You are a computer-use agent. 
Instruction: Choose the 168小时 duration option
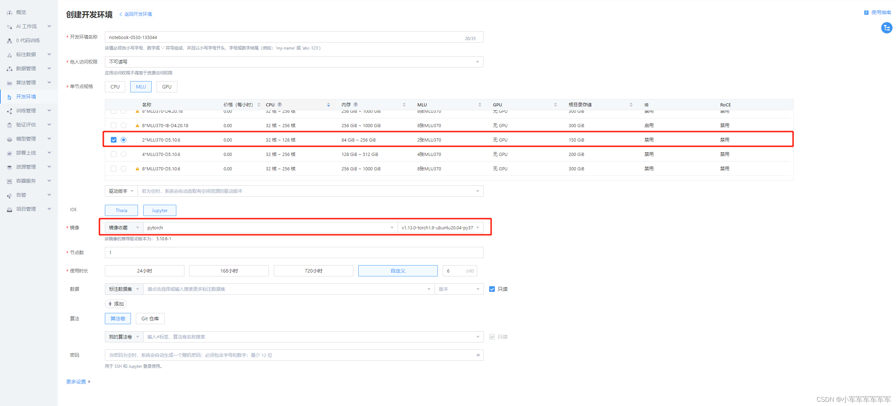point(229,271)
